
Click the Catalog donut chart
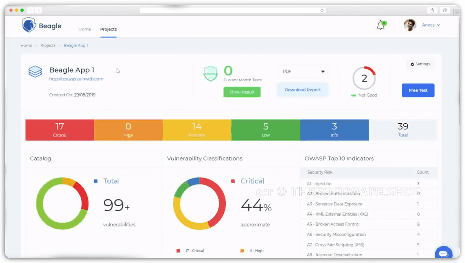tap(62, 203)
